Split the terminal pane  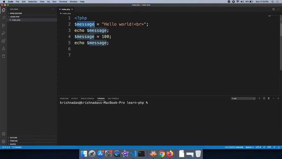pos(264,98)
